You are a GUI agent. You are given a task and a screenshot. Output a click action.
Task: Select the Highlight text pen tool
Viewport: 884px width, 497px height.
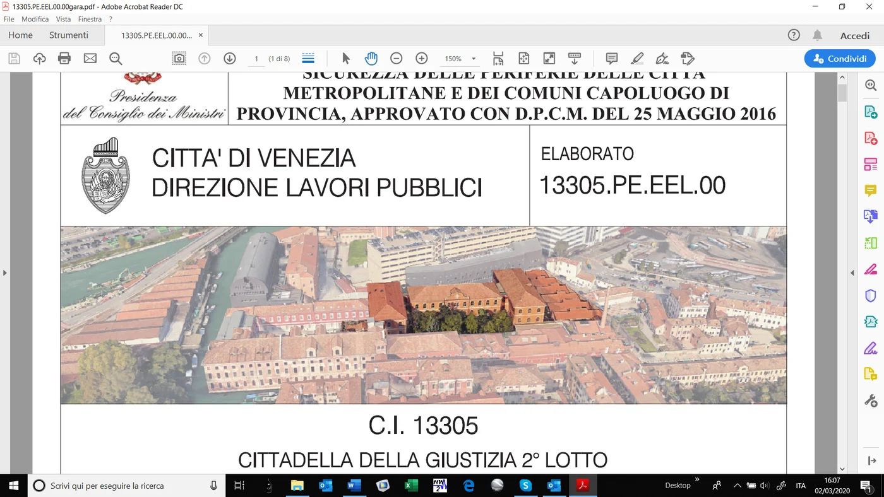[637, 59]
